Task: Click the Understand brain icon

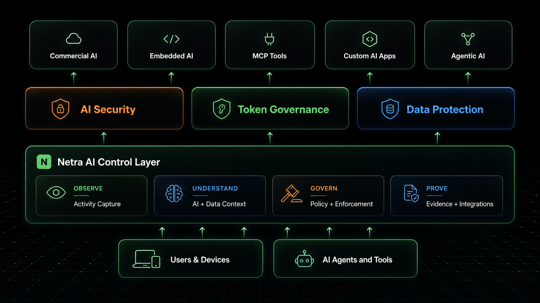Action: (x=174, y=194)
